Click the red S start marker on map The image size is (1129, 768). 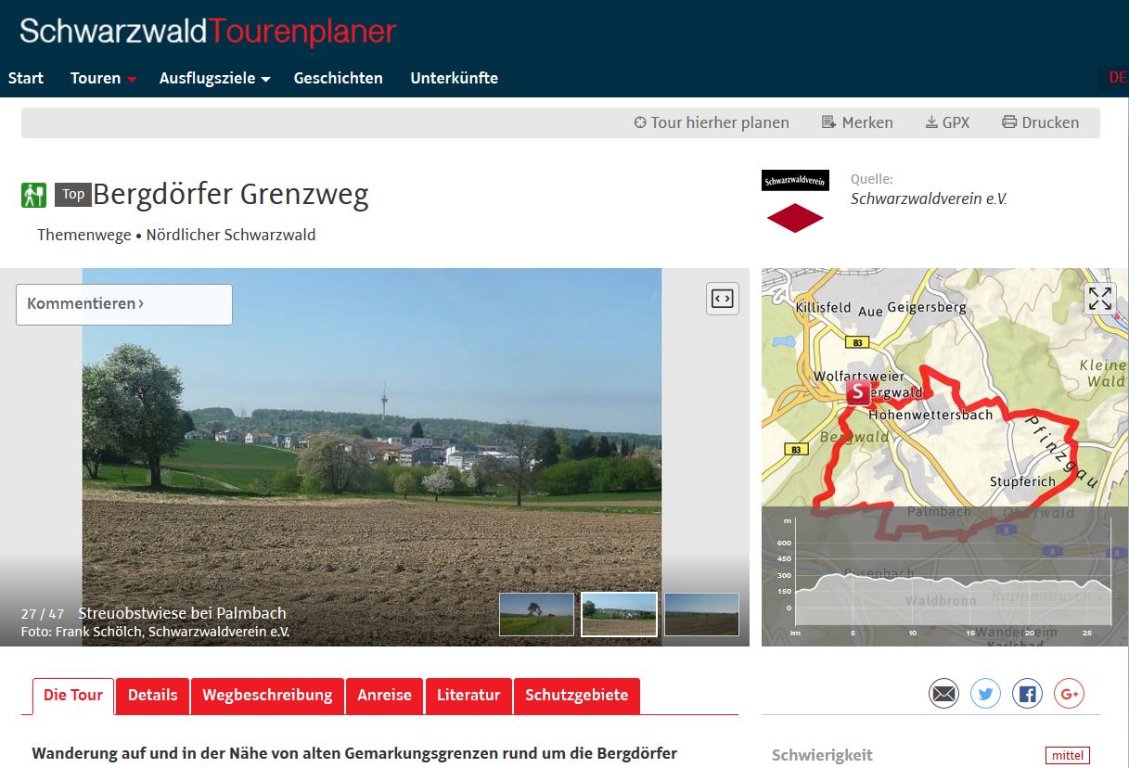[x=859, y=392]
